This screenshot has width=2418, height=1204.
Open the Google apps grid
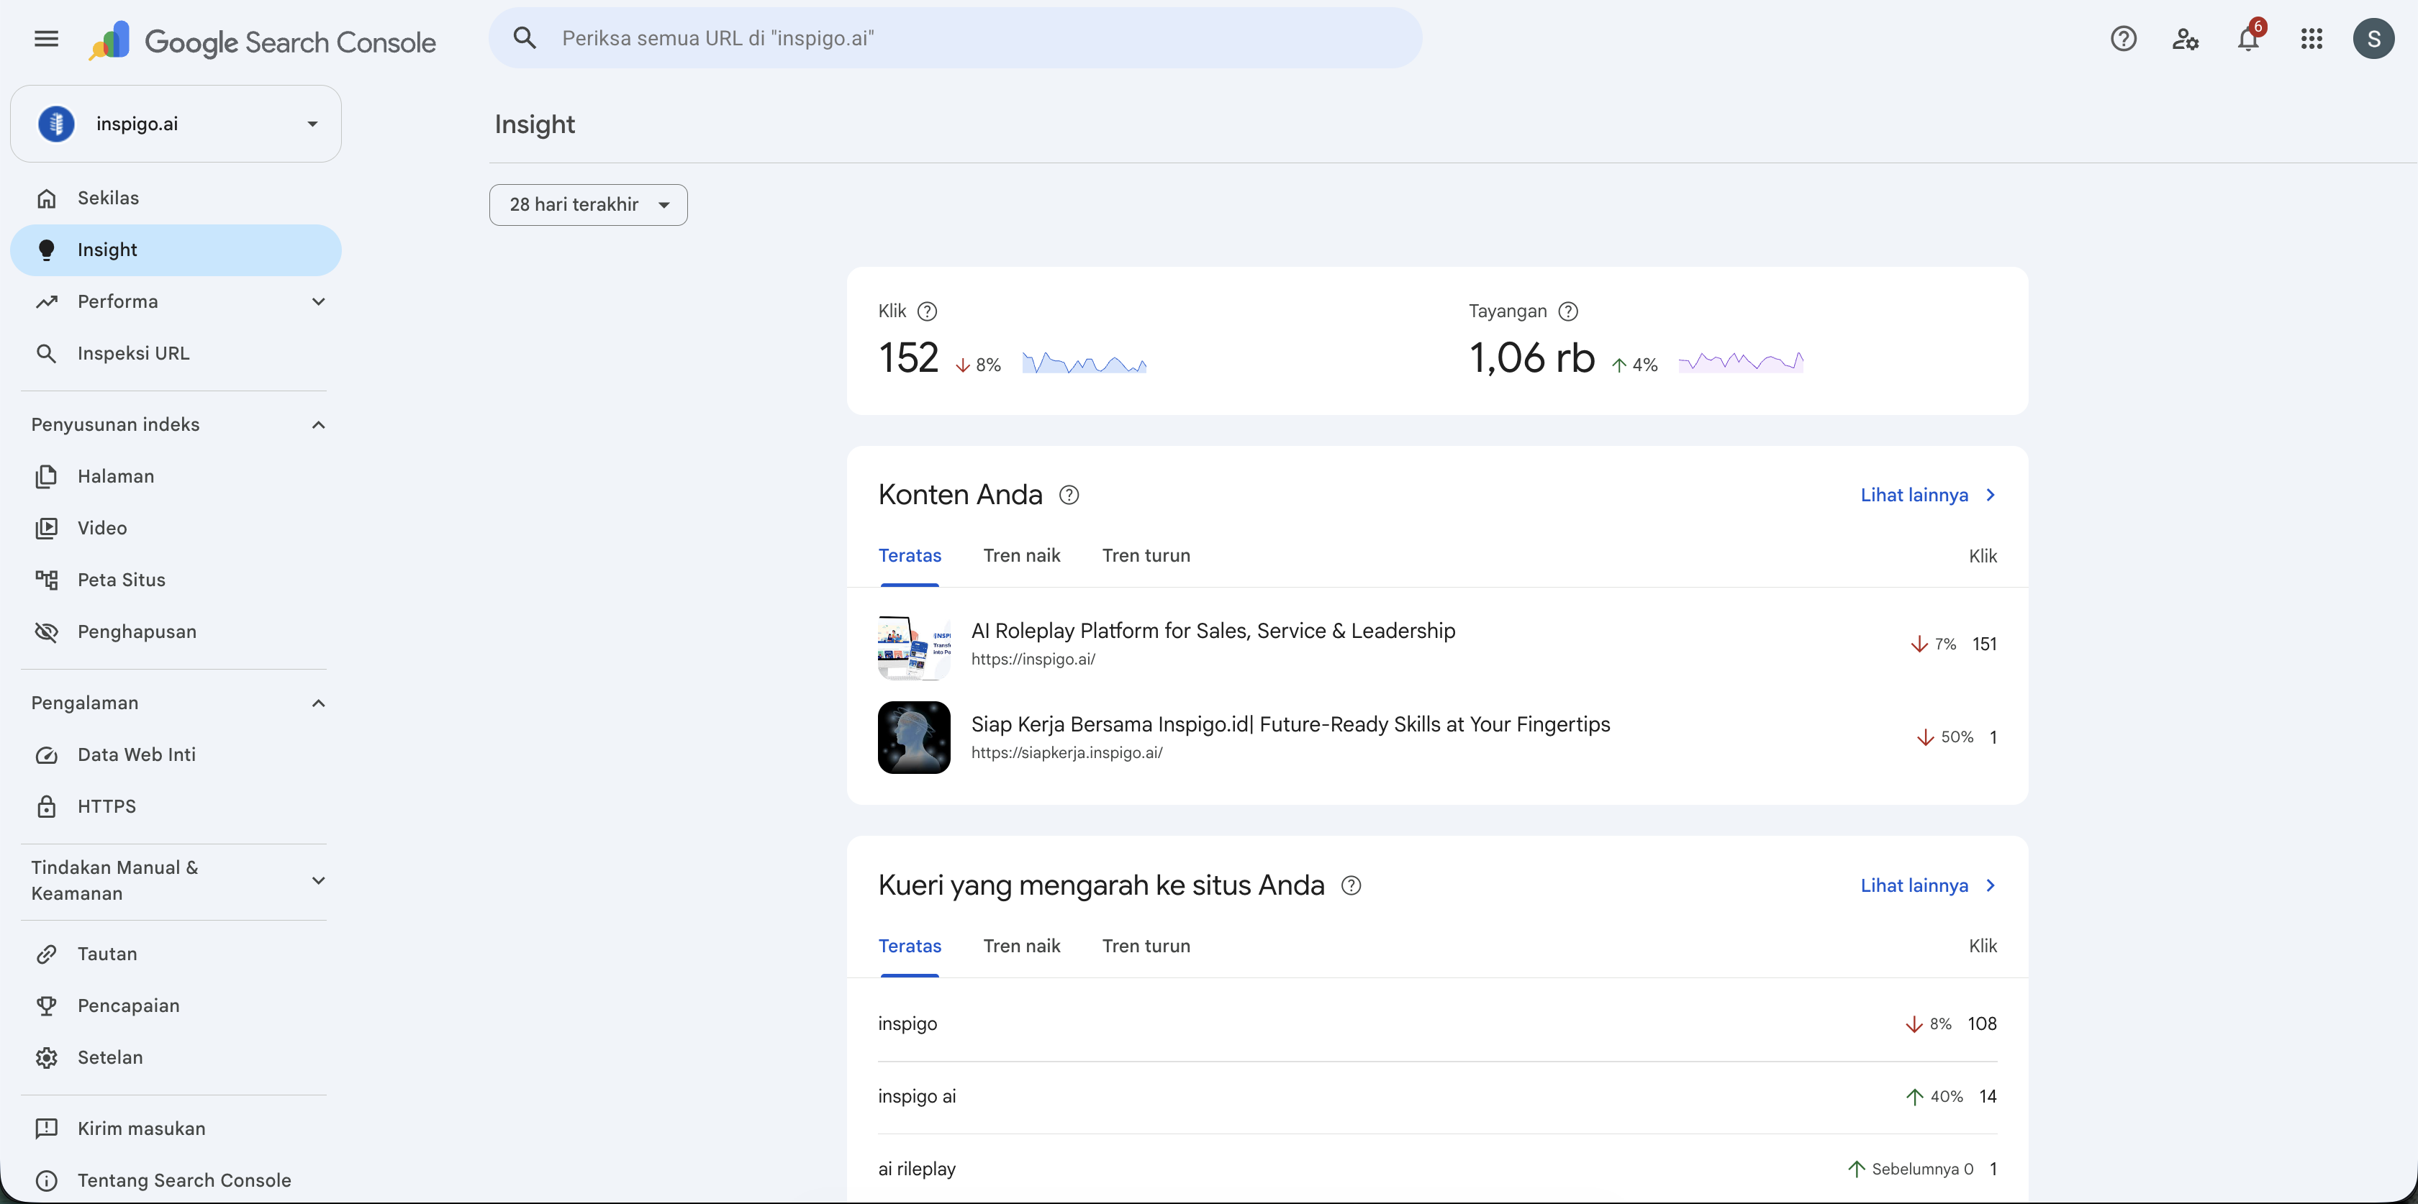point(2312,38)
